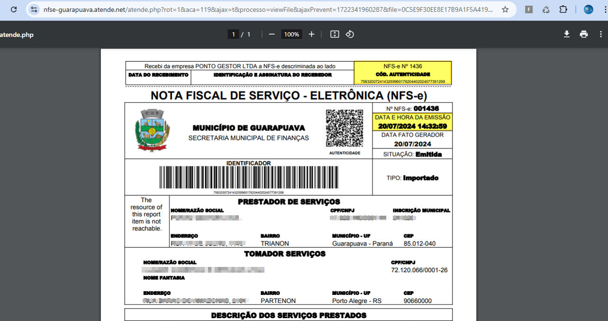Viewport: 608px width, 321px height.
Task: Open the Chrome profile avatar
Action: (588, 9)
